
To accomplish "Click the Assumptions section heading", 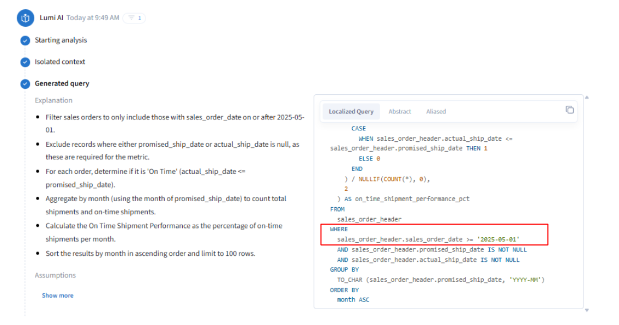I will [55, 275].
